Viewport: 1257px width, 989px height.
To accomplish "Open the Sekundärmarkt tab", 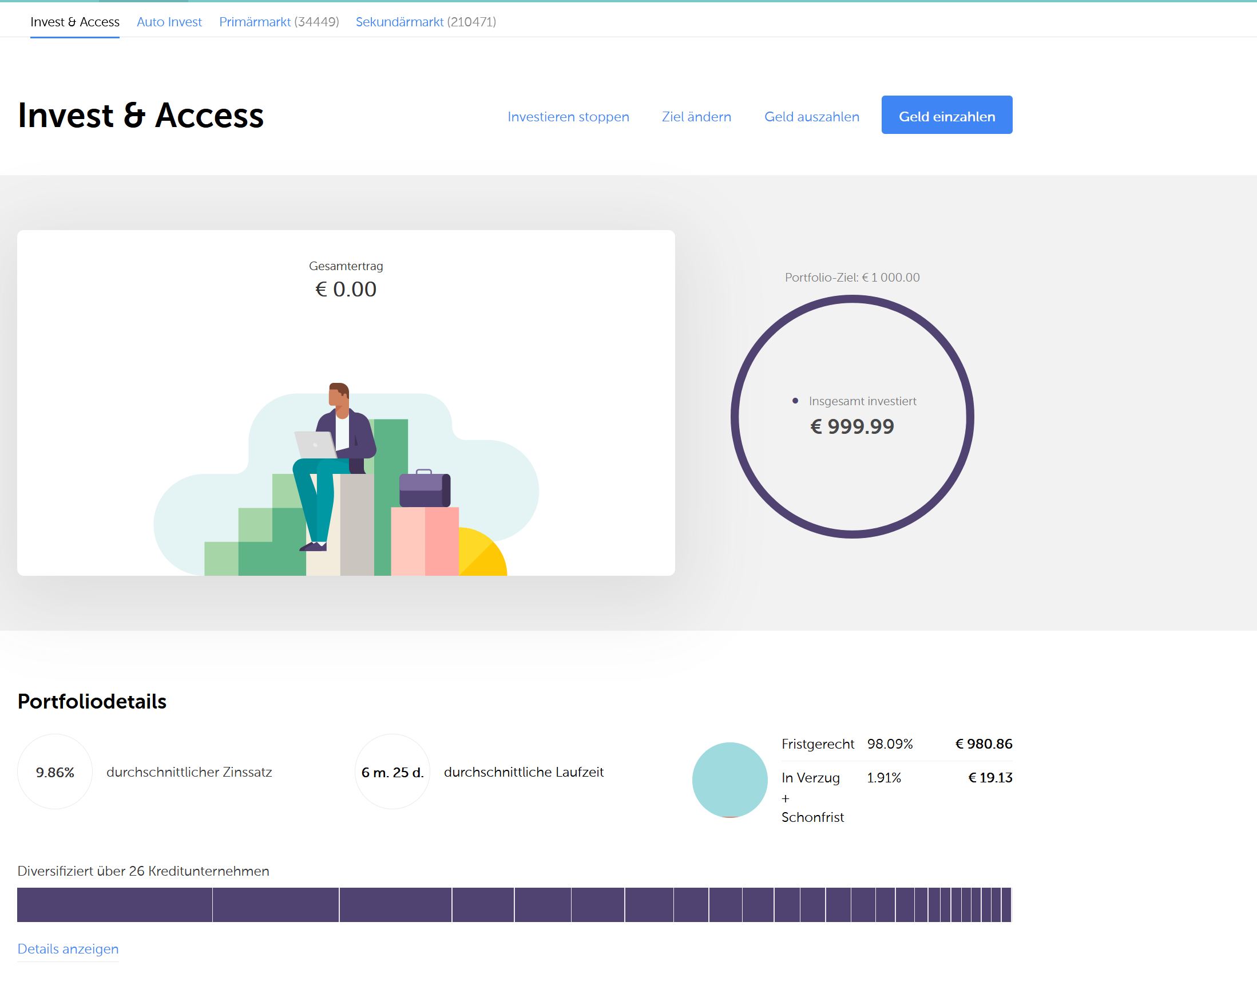I will (x=426, y=22).
